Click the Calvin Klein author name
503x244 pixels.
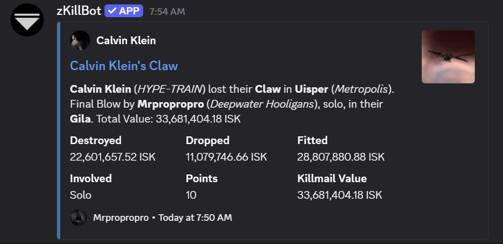[x=126, y=40]
